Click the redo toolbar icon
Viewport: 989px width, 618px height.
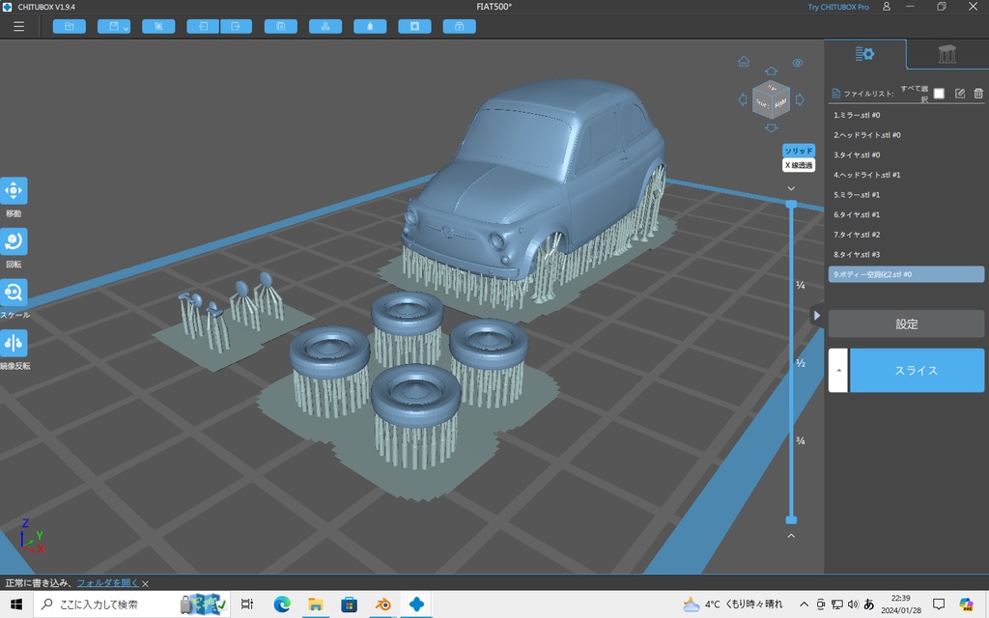(236, 26)
